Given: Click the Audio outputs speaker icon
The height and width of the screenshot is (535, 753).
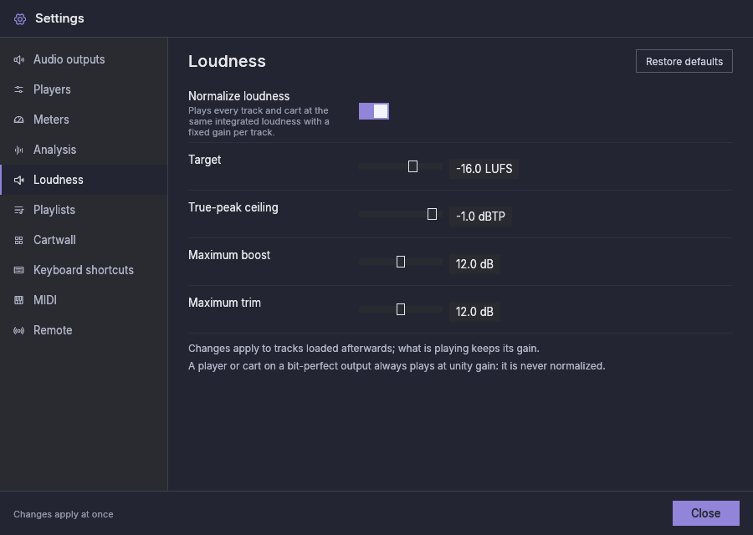Looking at the screenshot, I should pyautogui.click(x=18, y=59).
